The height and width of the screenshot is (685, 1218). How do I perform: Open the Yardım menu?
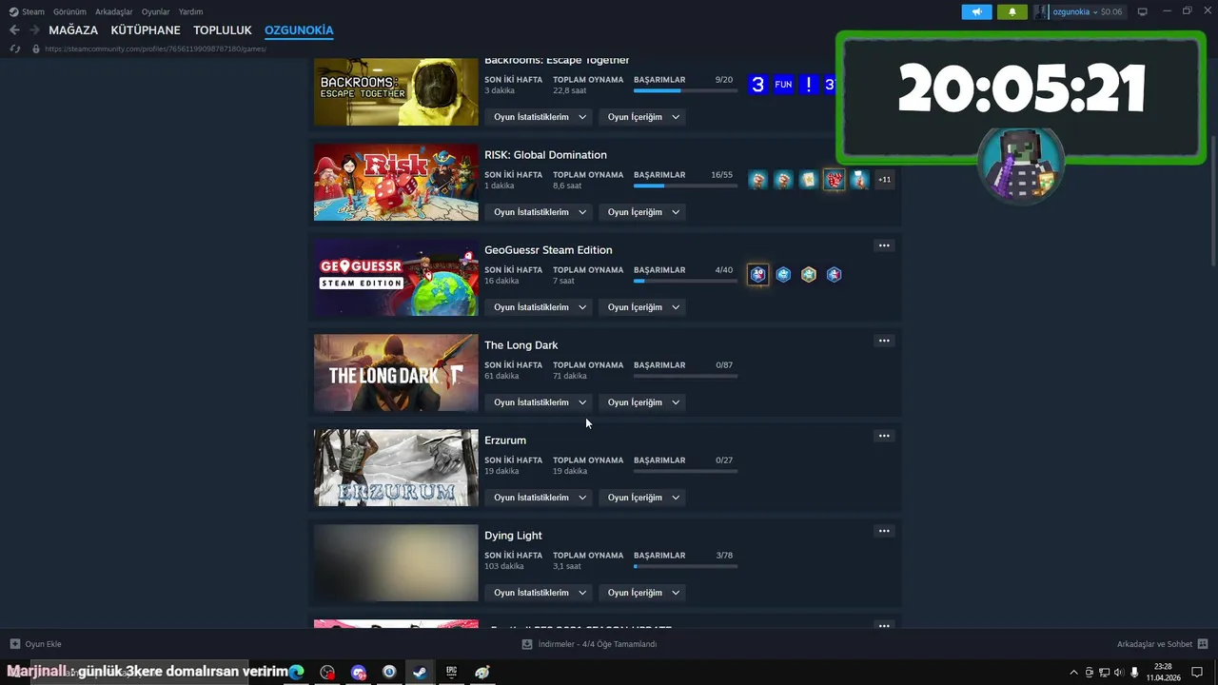pyautogui.click(x=190, y=11)
